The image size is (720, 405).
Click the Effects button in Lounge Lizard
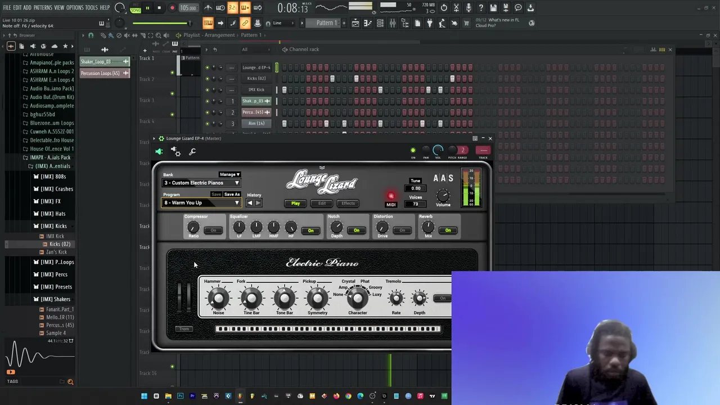348,204
